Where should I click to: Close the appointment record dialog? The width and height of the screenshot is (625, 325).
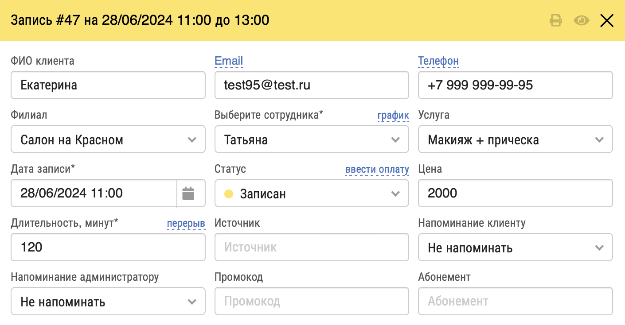click(606, 20)
